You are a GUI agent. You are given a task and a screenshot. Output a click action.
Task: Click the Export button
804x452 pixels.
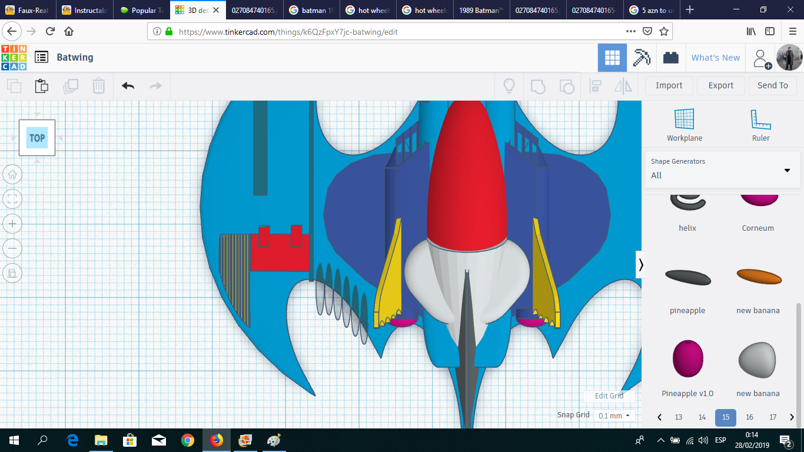click(x=721, y=86)
